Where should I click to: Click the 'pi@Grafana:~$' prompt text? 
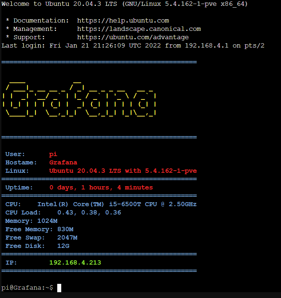[x=27, y=288]
